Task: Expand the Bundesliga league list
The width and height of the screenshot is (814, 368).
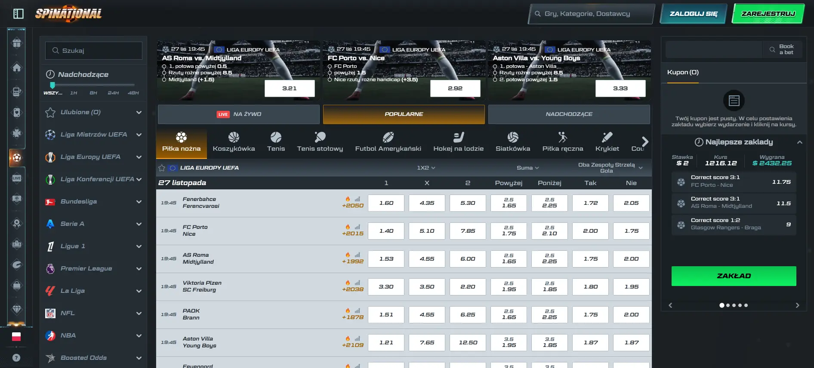Action: [139, 202]
